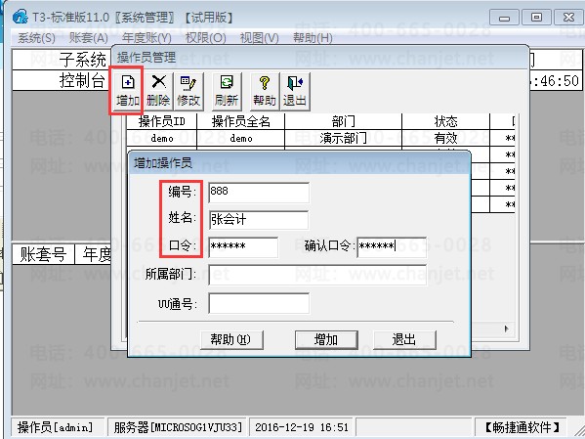Click the 增加 button in the dialog

tap(326, 339)
